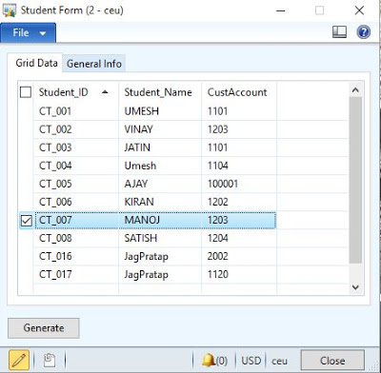Click CustAccount 1202 value

(x=218, y=202)
